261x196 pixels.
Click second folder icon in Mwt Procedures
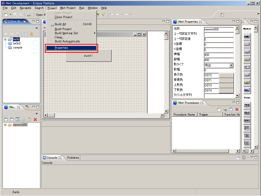(x=225, y=109)
